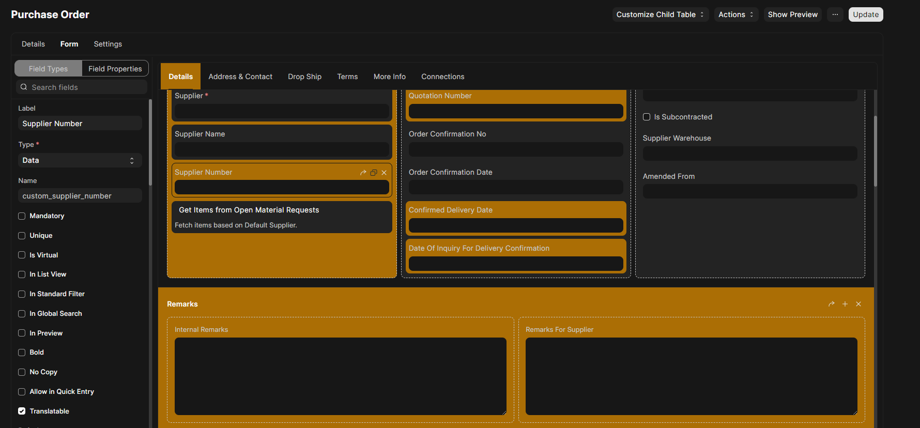Click the left properties panel scrollbar
This screenshot has width=920, height=428.
(x=150, y=142)
